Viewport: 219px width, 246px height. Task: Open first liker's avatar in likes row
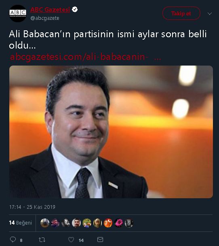pyautogui.click(x=45, y=223)
